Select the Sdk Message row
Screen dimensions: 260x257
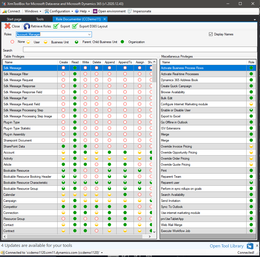pos(77,68)
